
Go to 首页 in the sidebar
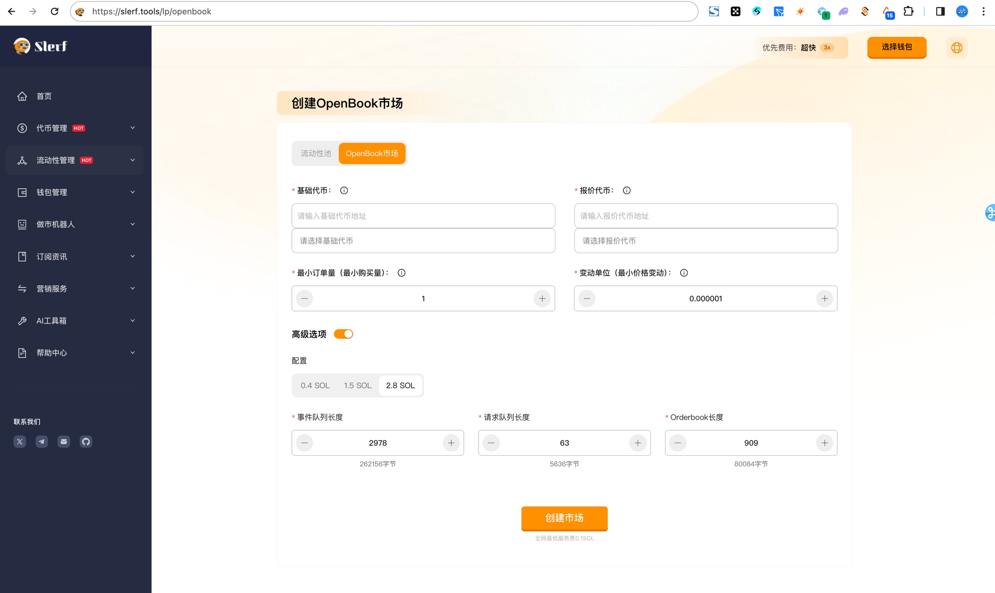click(44, 96)
